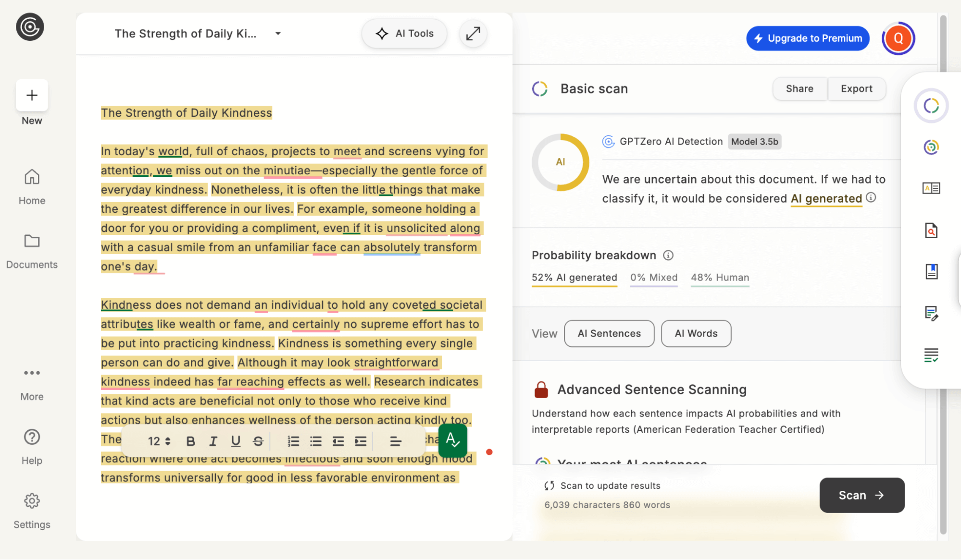Select the 0% Mixed tab

tap(654, 278)
